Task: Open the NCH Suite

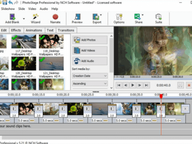Action: click(159, 19)
